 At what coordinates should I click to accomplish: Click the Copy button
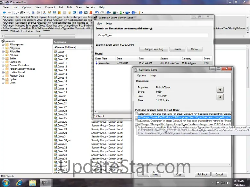coord(179,175)
